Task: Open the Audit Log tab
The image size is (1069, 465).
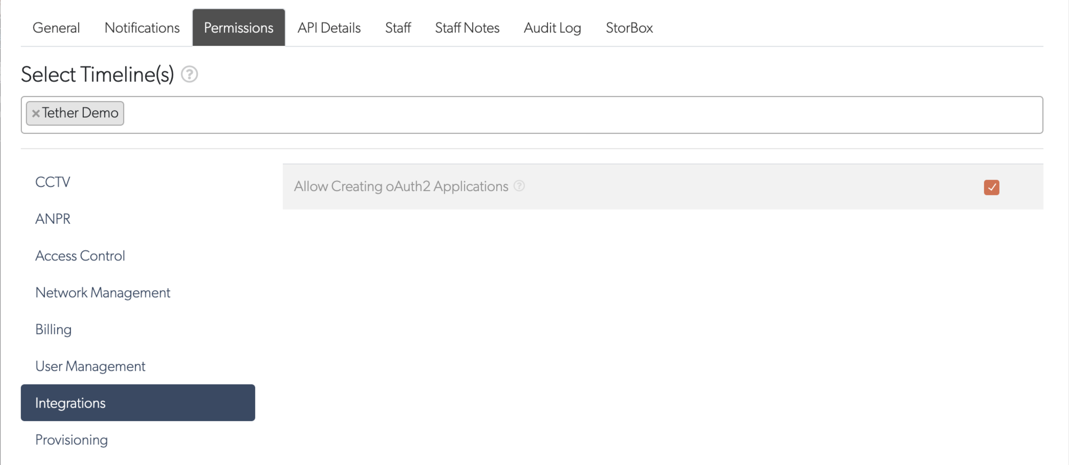Action: point(552,28)
